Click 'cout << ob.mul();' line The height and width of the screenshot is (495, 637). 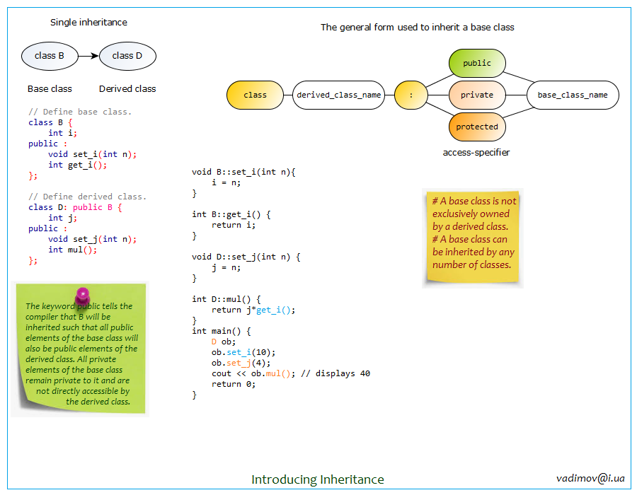point(253,373)
